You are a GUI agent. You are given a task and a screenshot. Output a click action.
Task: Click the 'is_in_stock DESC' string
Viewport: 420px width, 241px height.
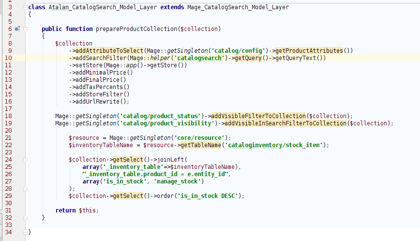pyautogui.click(x=208, y=196)
